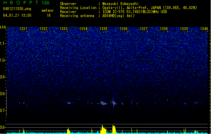Click time axis marker 1333
The width and height of the screenshot is (211, 134).
(x=63, y=29)
